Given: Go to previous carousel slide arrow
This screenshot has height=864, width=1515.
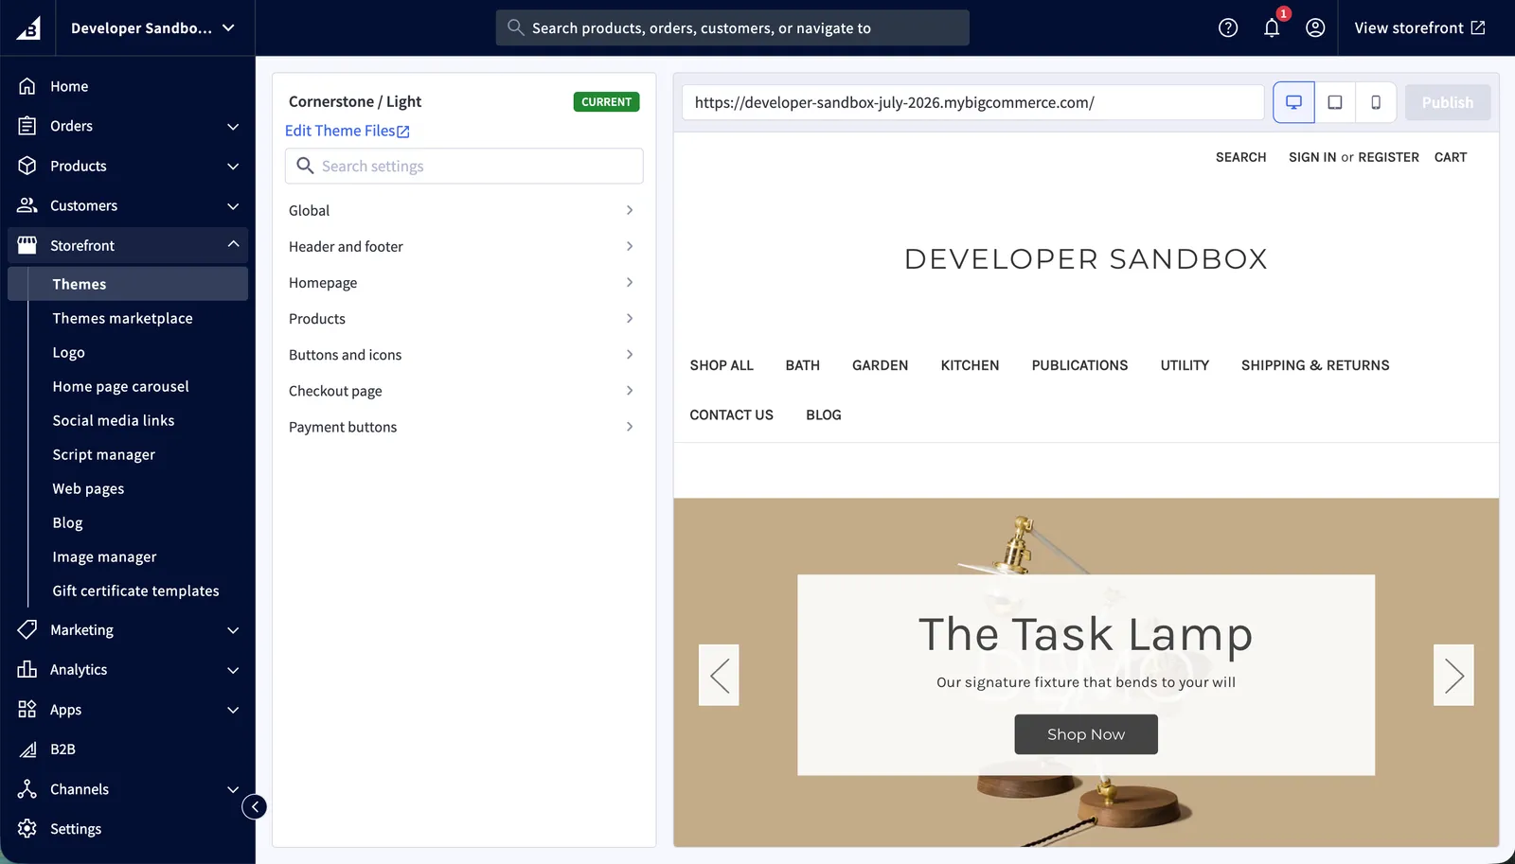Looking at the screenshot, I should coord(719,675).
